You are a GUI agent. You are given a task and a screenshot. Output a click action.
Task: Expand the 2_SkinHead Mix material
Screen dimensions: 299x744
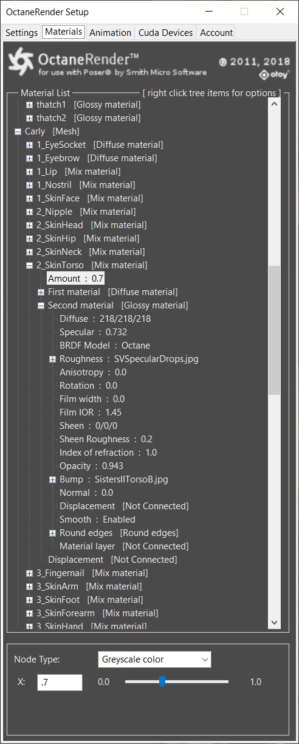pyautogui.click(x=30, y=225)
